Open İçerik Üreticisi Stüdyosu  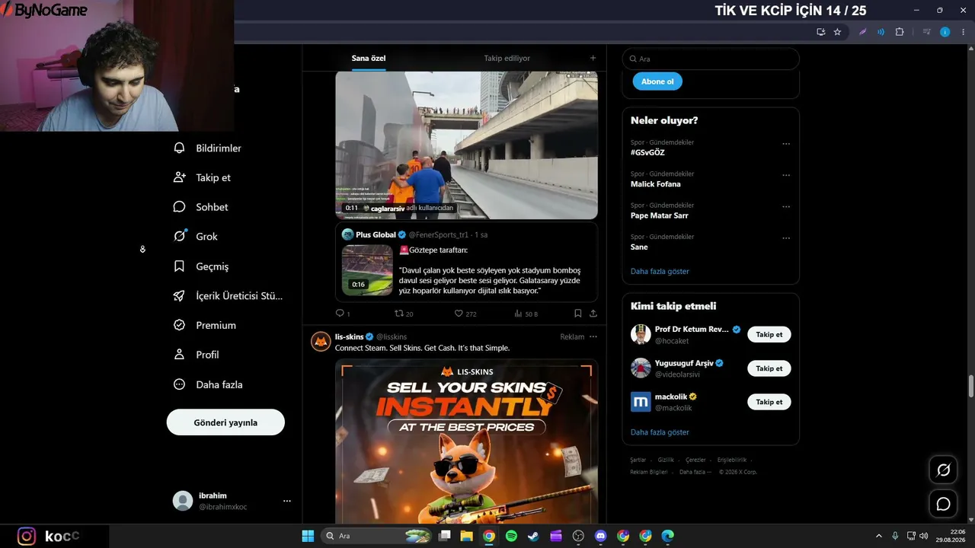coord(228,296)
